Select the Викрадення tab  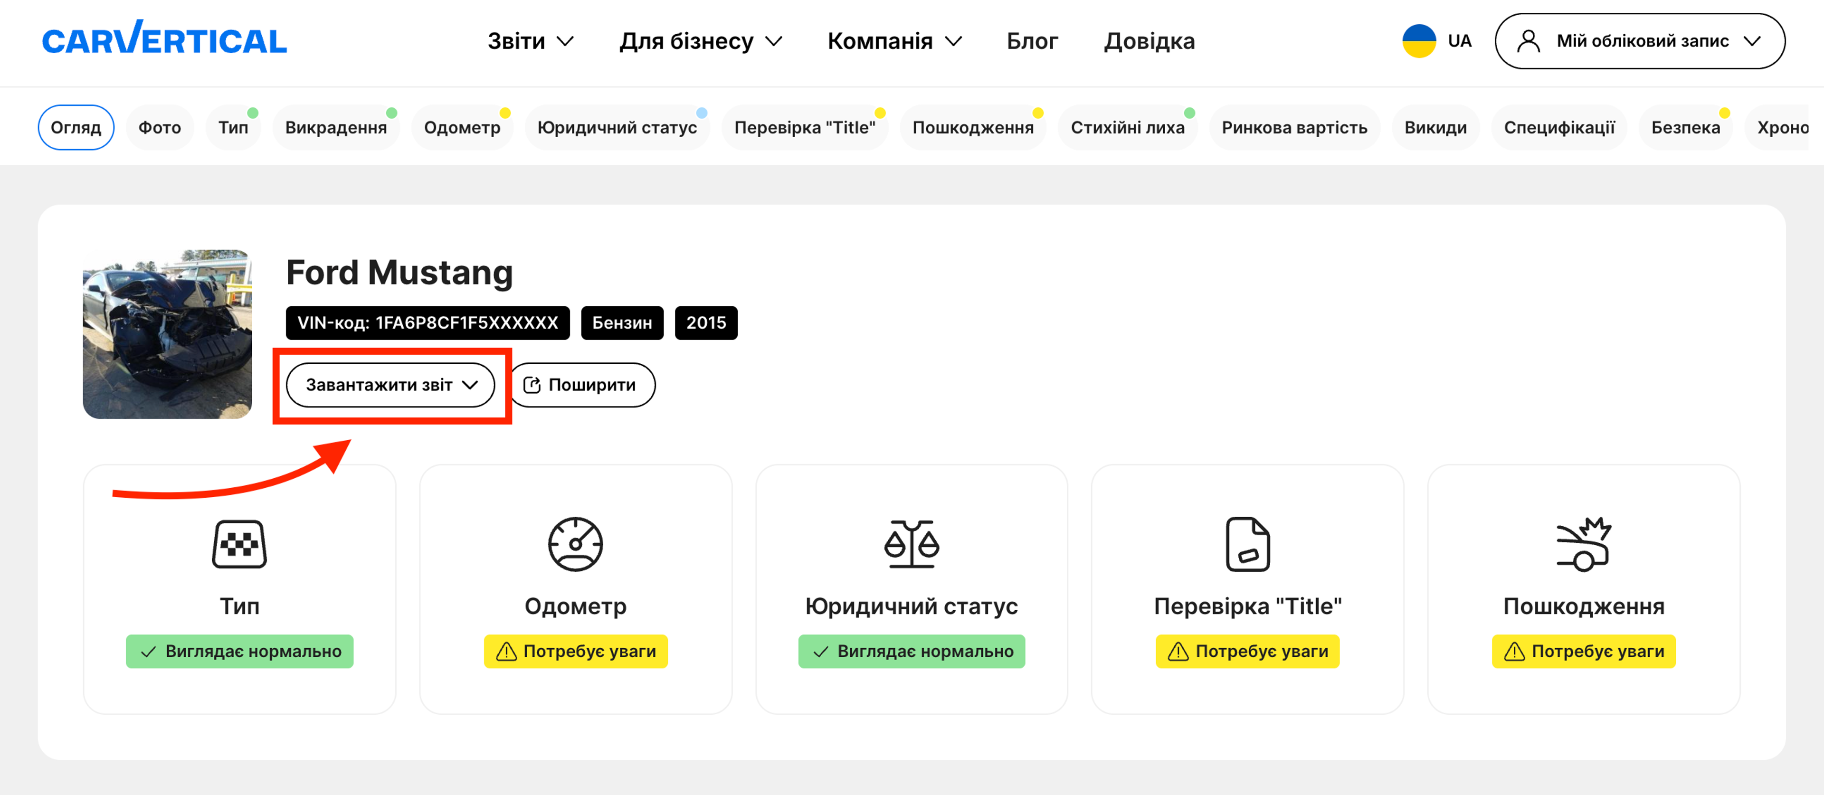[x=336, y=127]
